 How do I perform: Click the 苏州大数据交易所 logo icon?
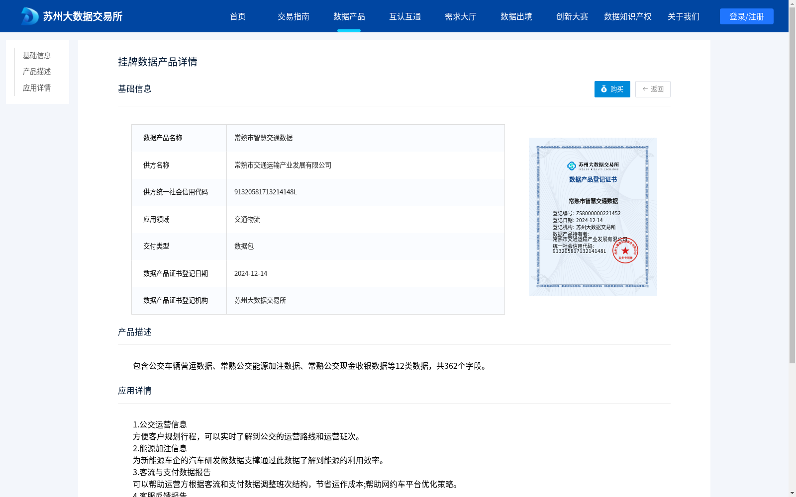(x=29, y=16)
